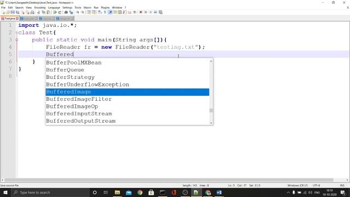Open the Encoding menu

click(x=40, y=8)
